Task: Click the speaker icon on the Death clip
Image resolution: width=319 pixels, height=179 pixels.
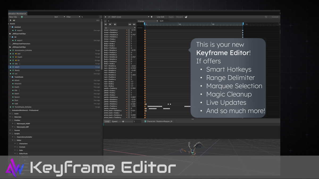Action: [x=15, y=57]
